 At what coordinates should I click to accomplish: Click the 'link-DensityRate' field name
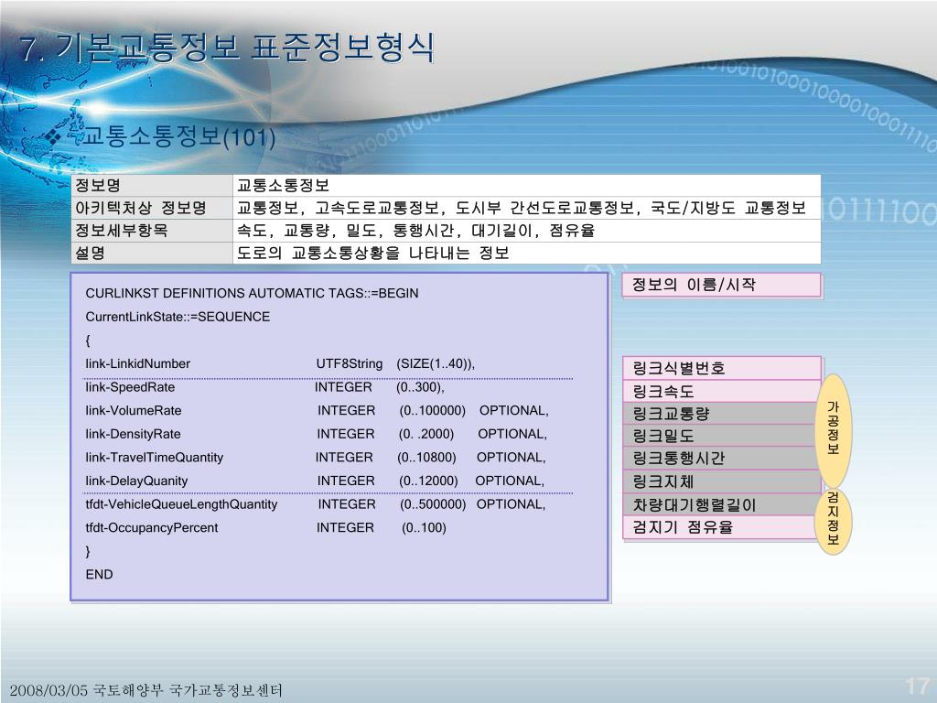tap(133, 434)
